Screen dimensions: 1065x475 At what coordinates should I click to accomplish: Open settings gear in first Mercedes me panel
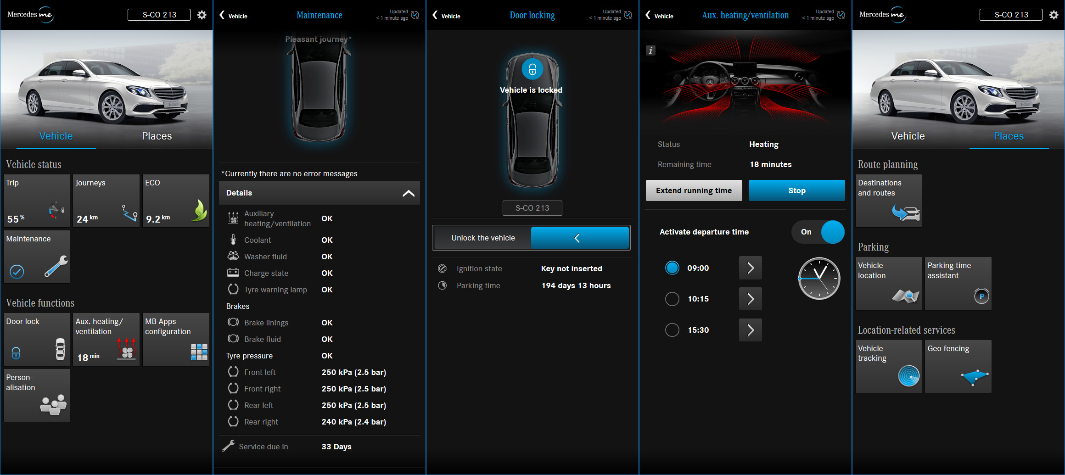pos(202,15)
